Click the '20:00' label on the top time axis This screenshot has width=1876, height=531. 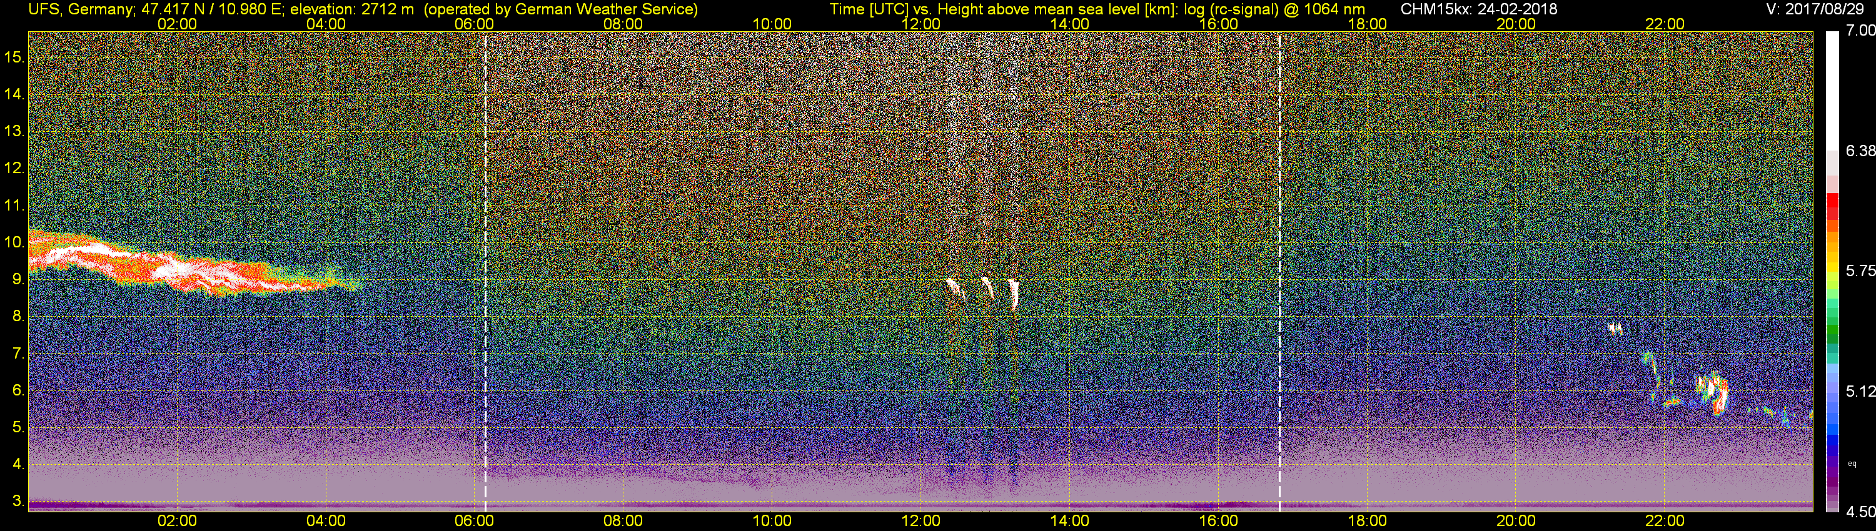(x=1516, y=24)
